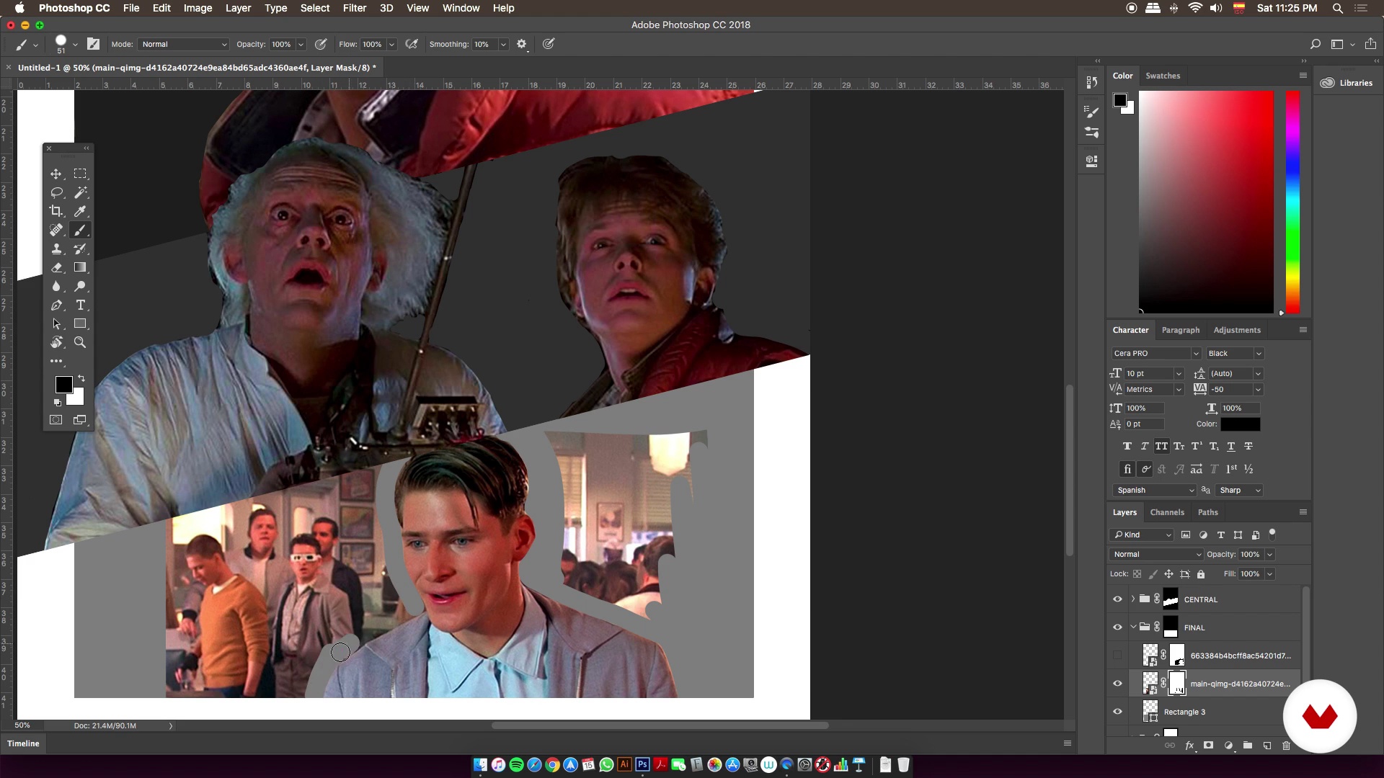Open the Cera PRO font family dropdown
Image resolution: width=1384 pixels, height=778 pixels.
point(1156,353)
